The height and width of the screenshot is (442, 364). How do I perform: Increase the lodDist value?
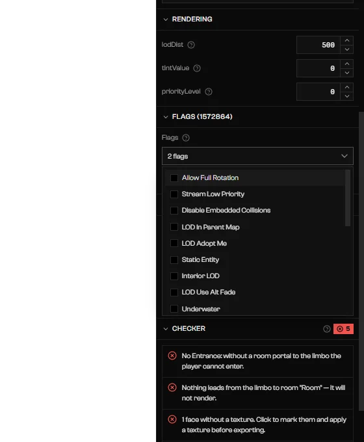coord(347,40)
